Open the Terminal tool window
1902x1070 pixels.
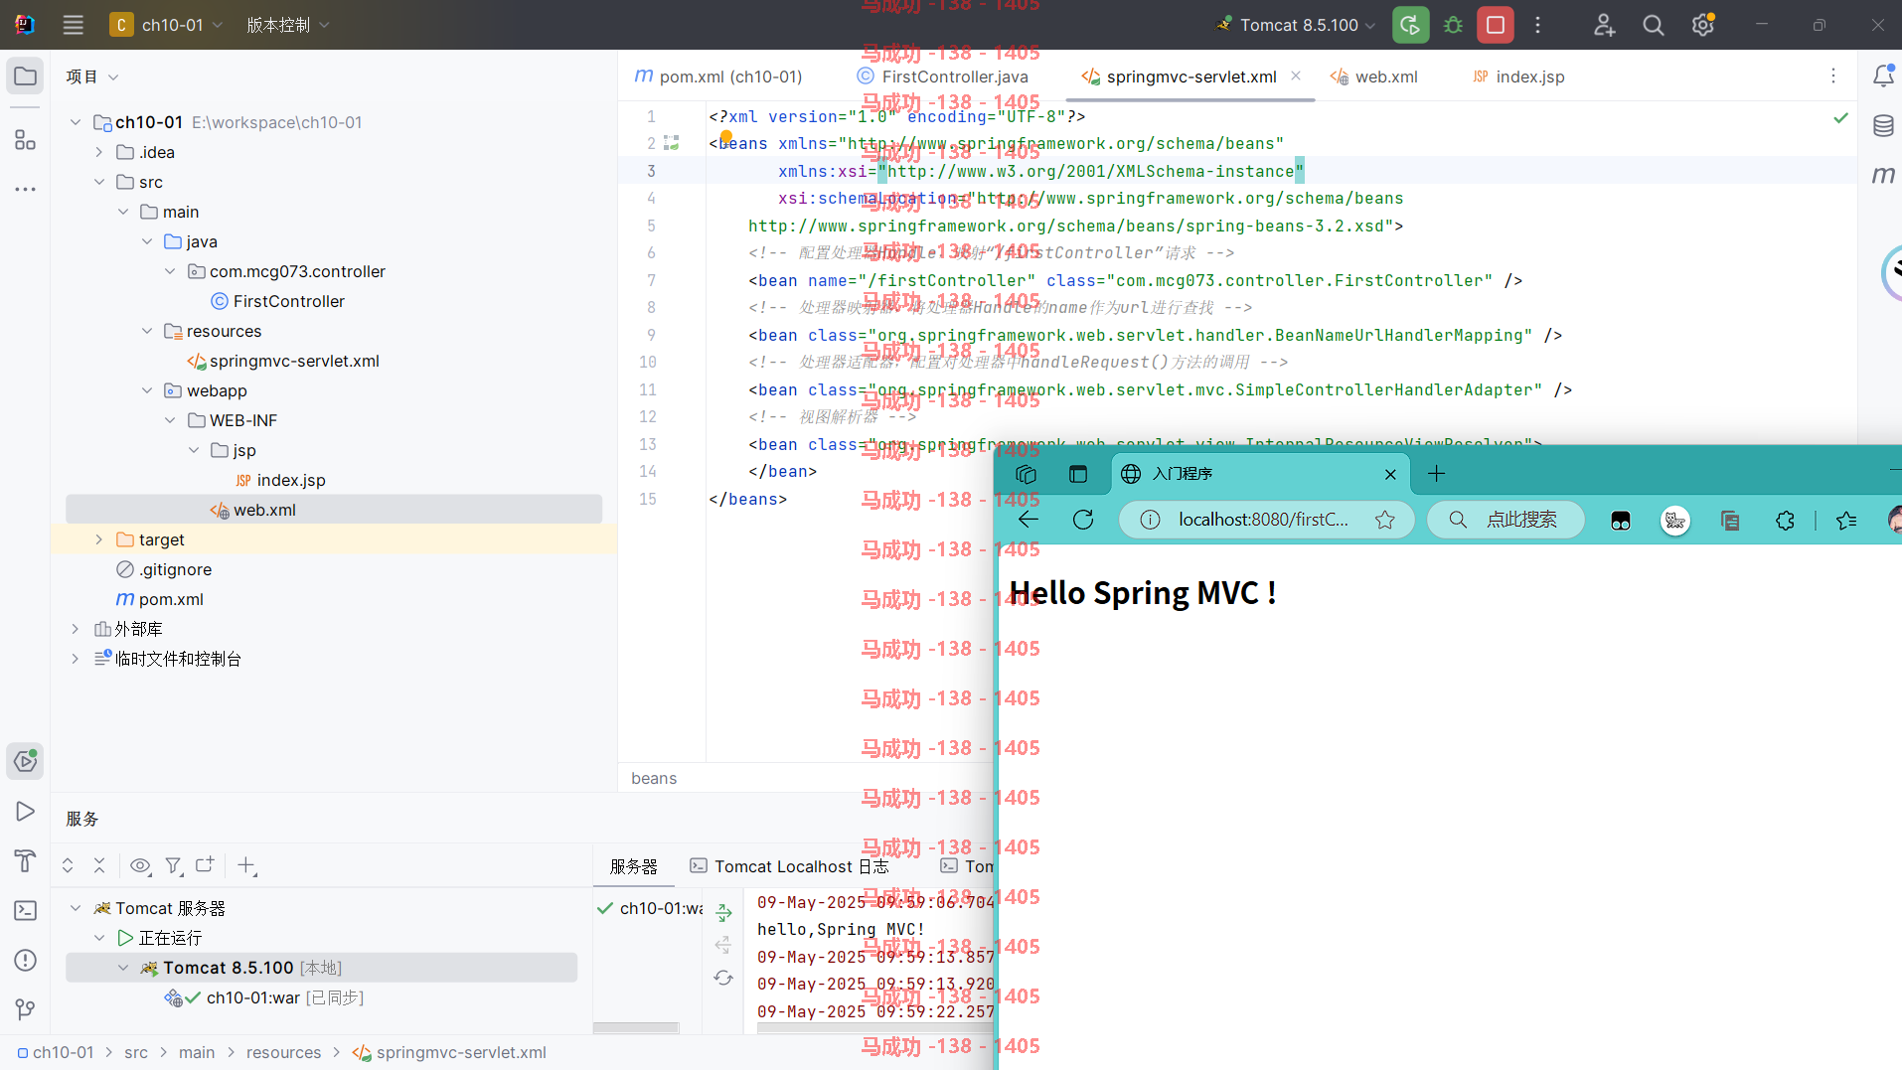point(26,911)
